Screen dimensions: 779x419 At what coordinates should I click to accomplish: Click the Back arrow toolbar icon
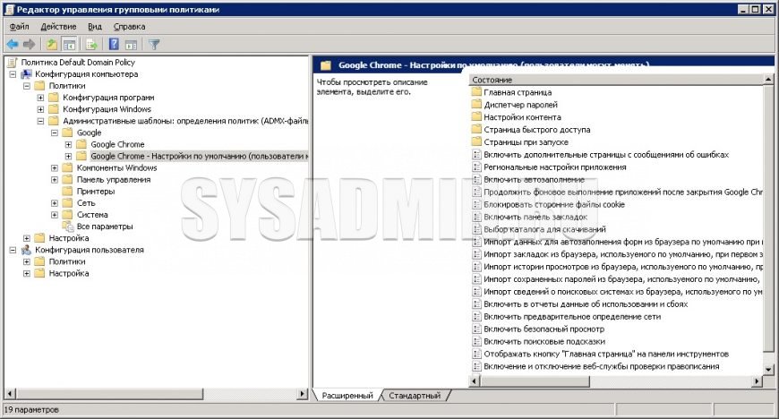13,44
